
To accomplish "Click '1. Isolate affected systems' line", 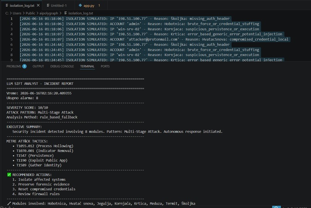I will click(x=39, y=179).
